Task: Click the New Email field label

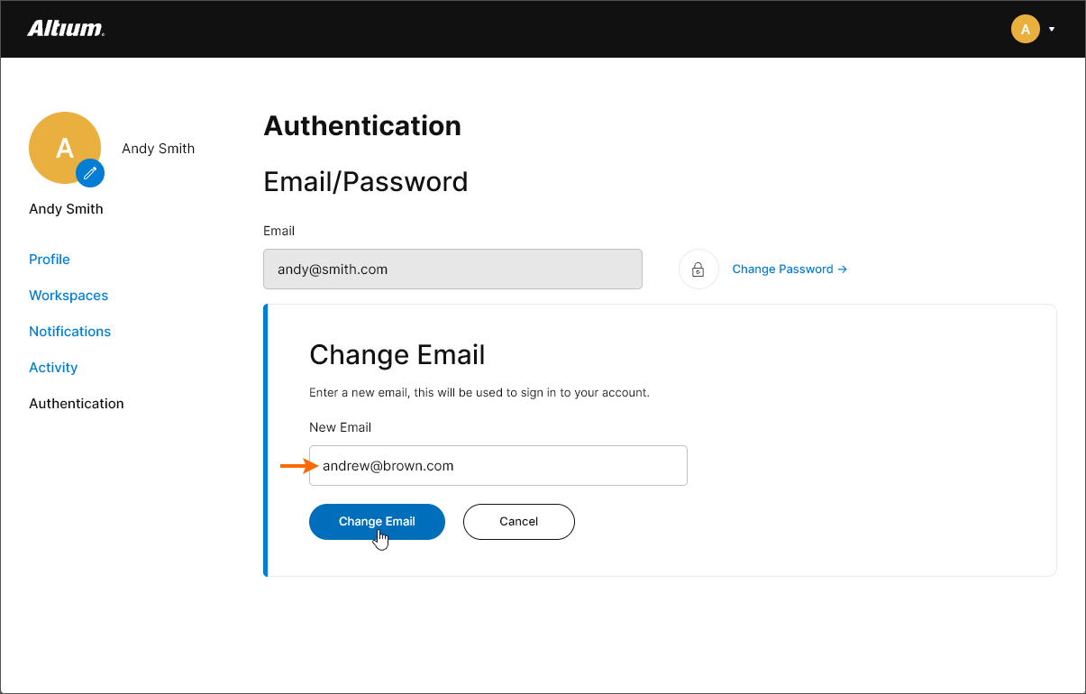Action: [x=340, y=427]
